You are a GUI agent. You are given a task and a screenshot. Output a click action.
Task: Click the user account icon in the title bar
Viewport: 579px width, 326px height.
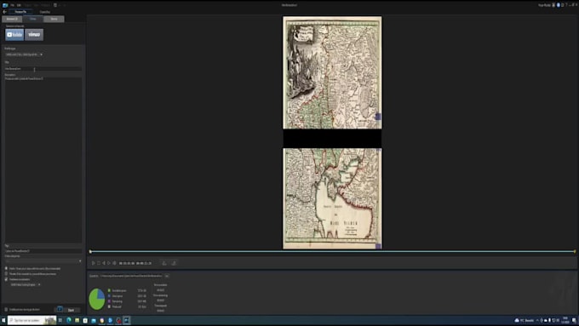tap(553, 5)
